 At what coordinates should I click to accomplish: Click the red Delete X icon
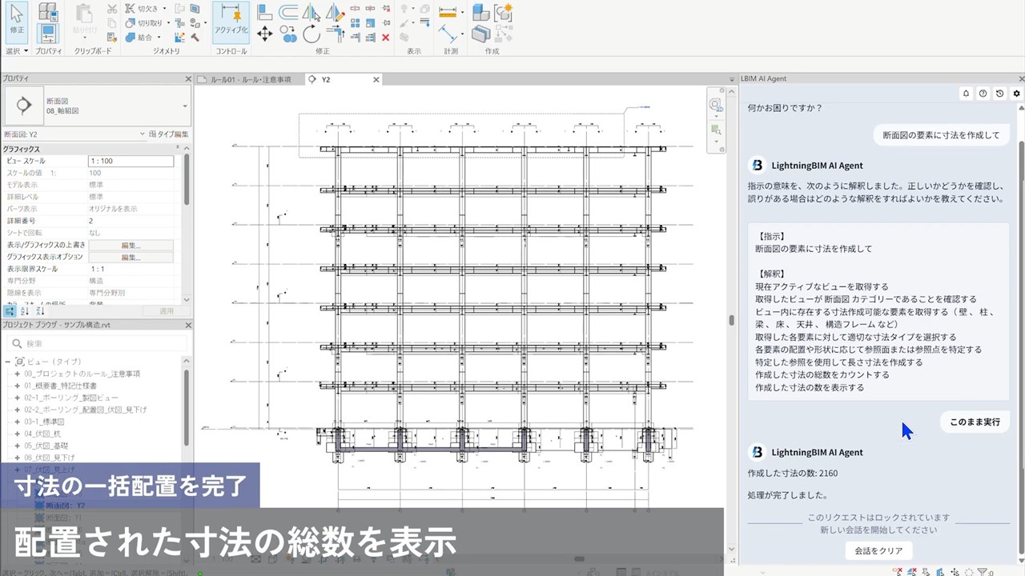[x=385, y=37]
